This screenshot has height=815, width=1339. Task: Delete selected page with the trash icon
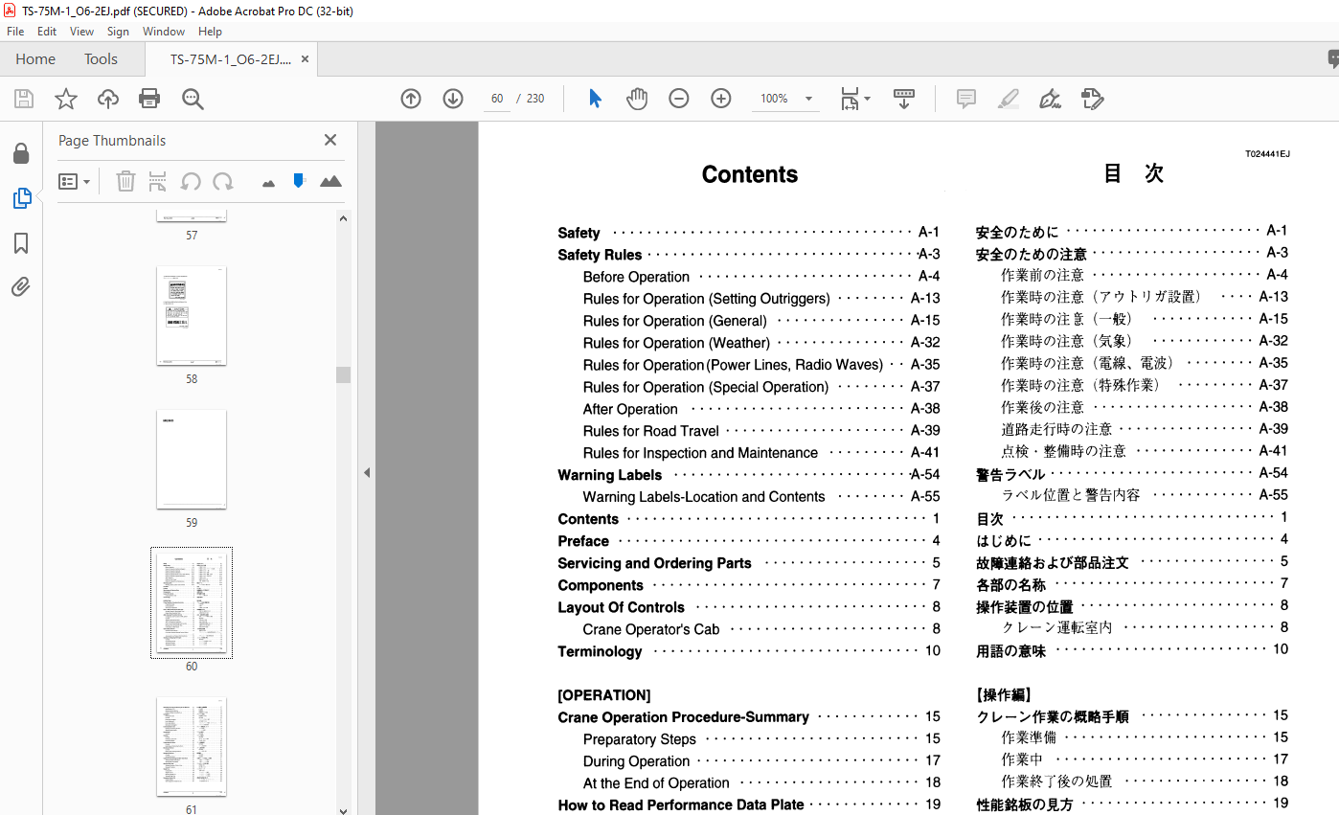coord(125,181)
